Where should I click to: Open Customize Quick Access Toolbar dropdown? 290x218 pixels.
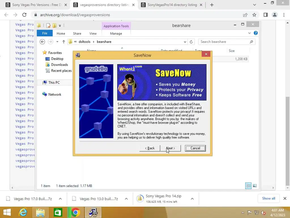tap(60, 26)
